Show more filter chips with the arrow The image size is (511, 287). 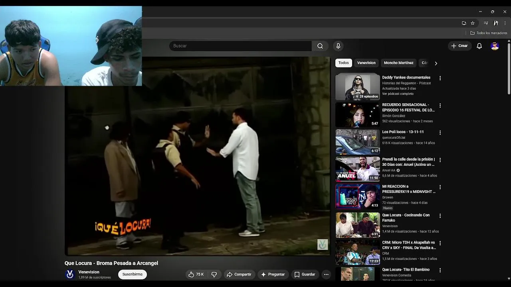coord(436,63)
